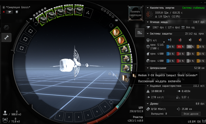Image resolution: width=206 pixels, height=124 pixels.
Task: Click the red X next to ship mode icon
Action: pos(4,12)
